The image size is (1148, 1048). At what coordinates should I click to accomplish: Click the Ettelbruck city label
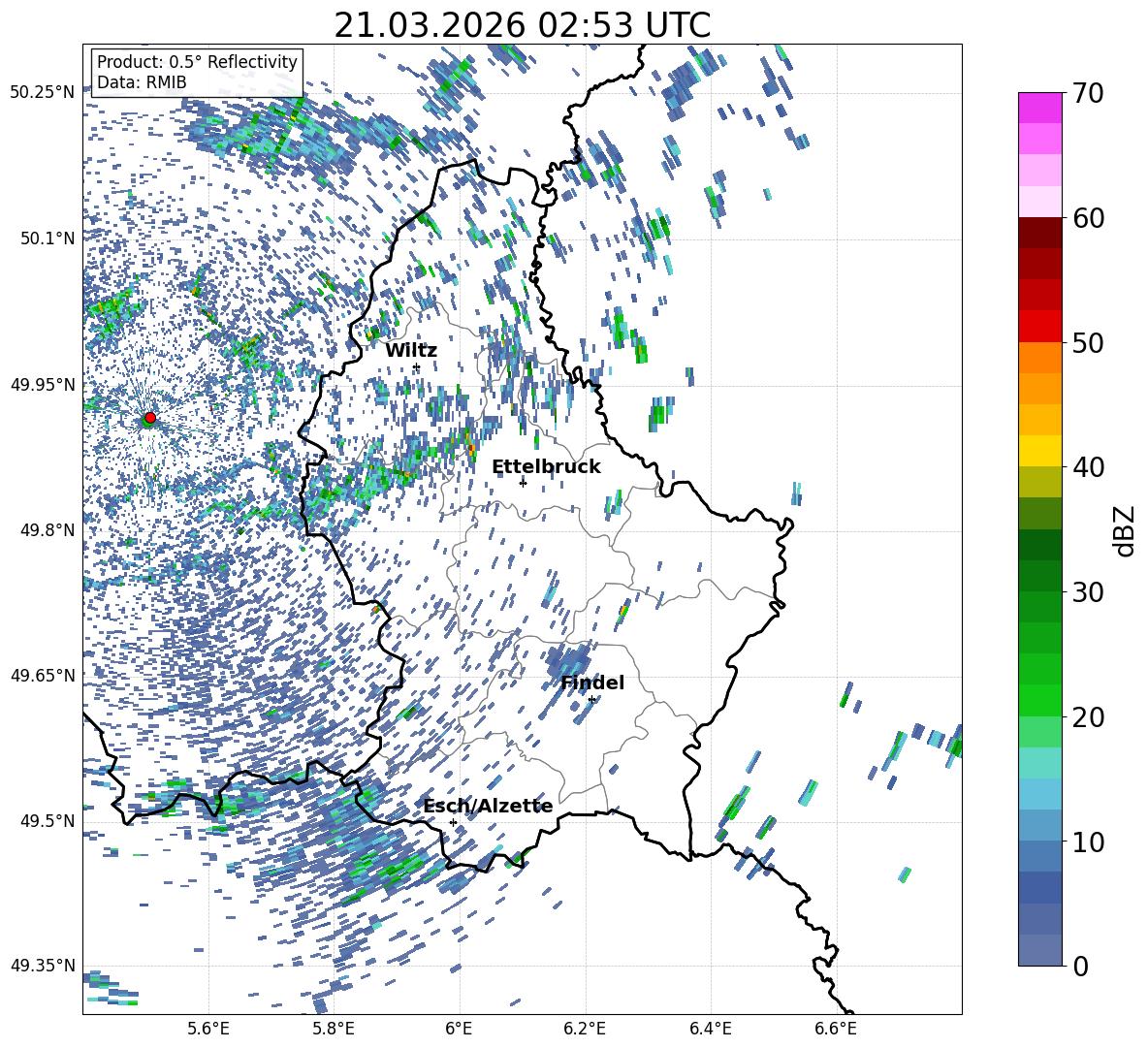[546, 467]
